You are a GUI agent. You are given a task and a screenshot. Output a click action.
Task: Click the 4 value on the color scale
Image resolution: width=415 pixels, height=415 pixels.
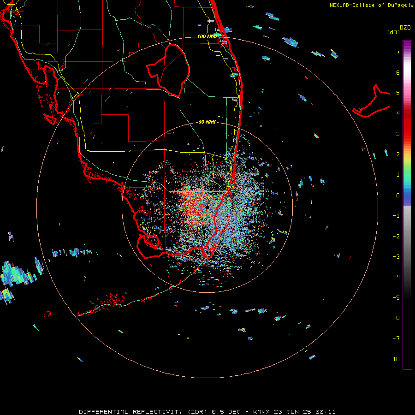click(398, 113)
